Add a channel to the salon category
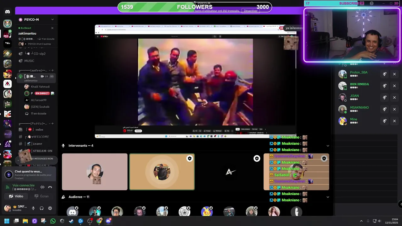This screenshot has height=226, width=402. pyautogui.click(x=52, y=71)
